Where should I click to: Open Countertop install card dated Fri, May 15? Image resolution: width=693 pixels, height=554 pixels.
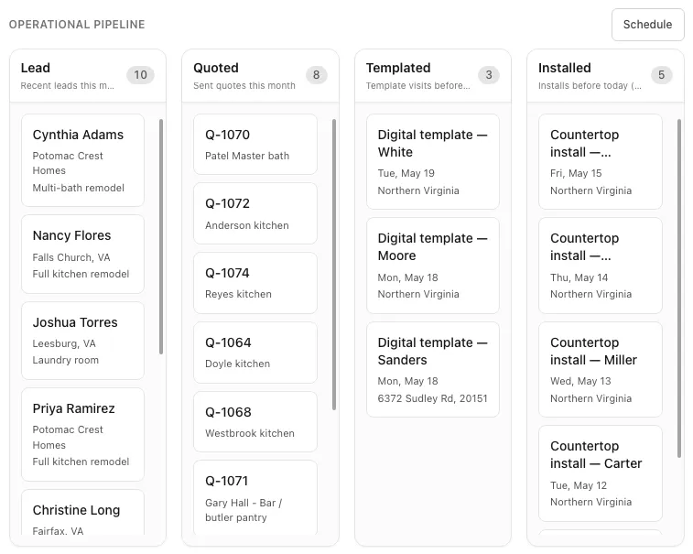(x=601, y=162)
